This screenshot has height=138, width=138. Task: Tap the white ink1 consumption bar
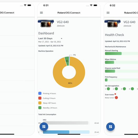click(x=66, y=123)
